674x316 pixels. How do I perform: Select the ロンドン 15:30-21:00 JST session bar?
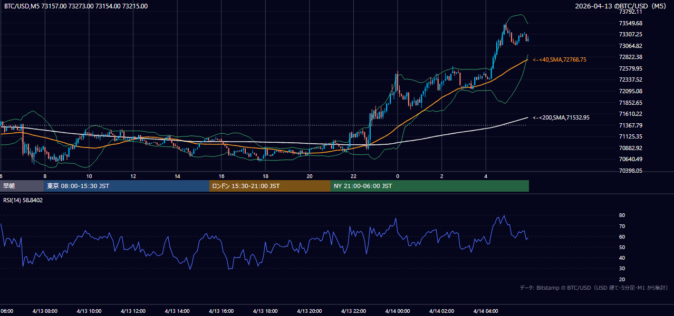pos(270,186)
